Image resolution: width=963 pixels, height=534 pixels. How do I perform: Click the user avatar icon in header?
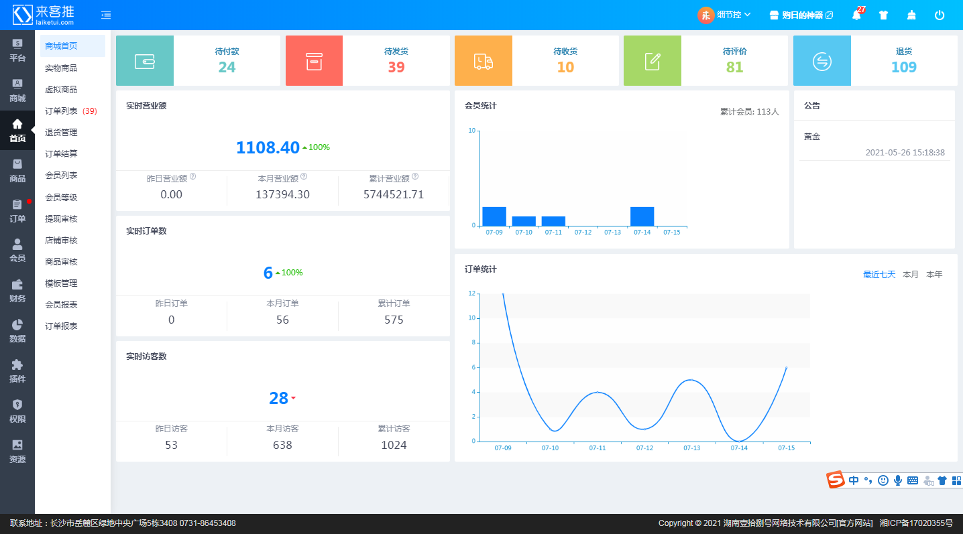point(705,15)
